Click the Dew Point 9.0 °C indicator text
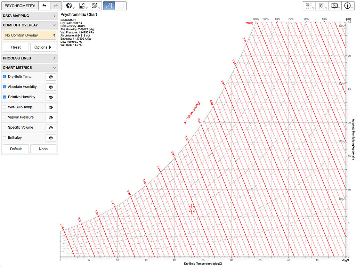The width and height of the screenshot is (356, 267). [x=71, y=42]
